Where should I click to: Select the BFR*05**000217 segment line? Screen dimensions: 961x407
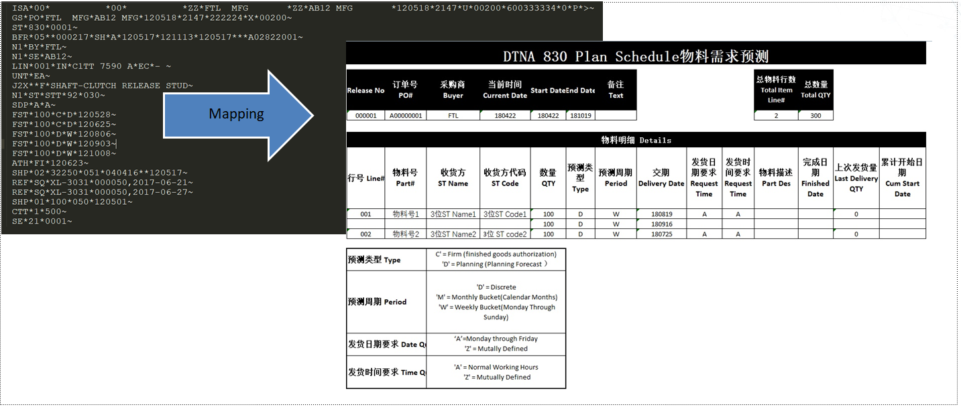coord(157,37)
